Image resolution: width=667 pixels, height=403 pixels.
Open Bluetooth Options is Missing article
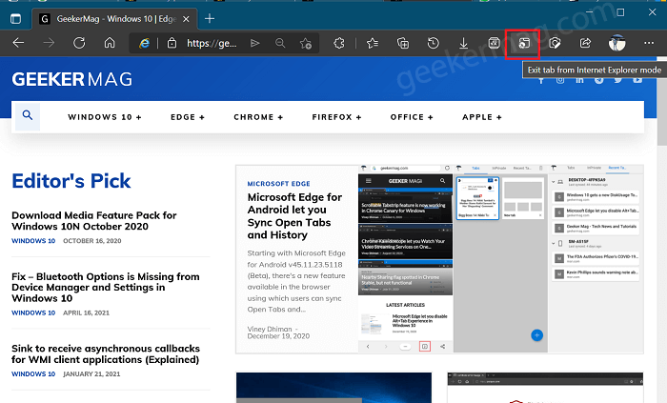click(x=106, y=288)
